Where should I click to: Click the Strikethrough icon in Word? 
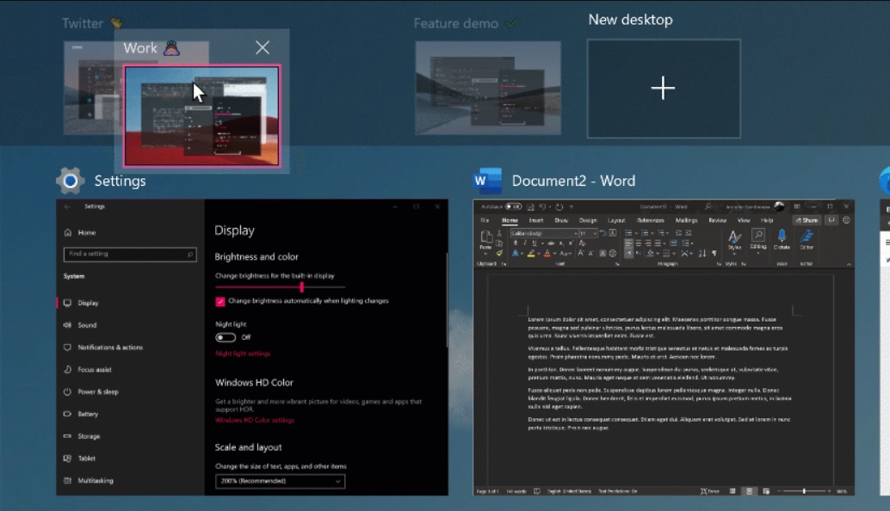point(551,243)
